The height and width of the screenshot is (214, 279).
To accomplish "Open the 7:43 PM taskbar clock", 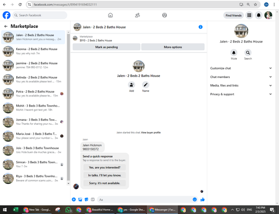I will click(260, 210).
